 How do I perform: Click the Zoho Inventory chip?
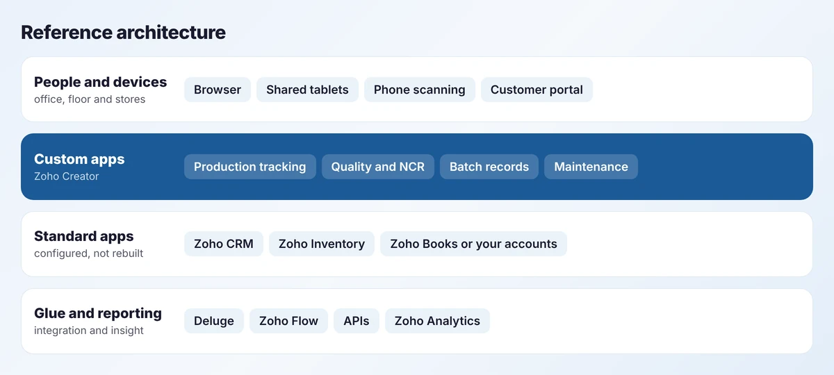322,244
